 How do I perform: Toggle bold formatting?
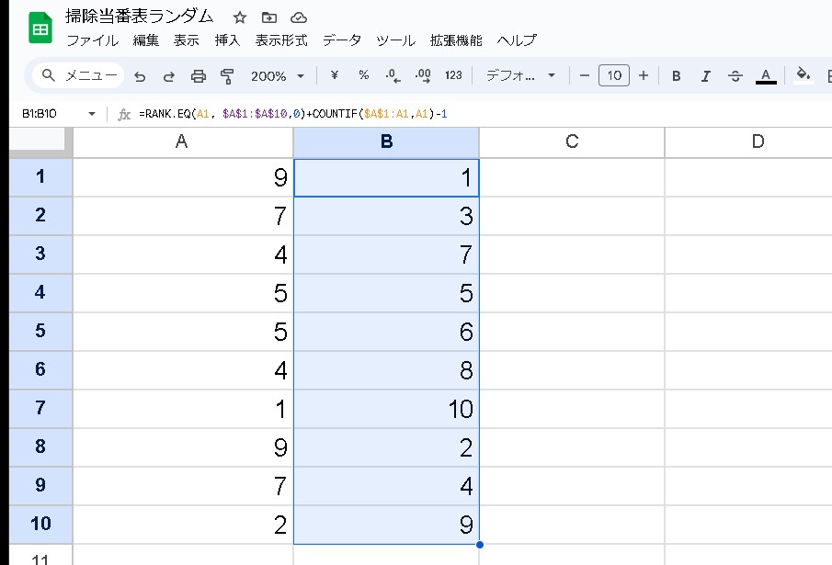click(676, 76)
